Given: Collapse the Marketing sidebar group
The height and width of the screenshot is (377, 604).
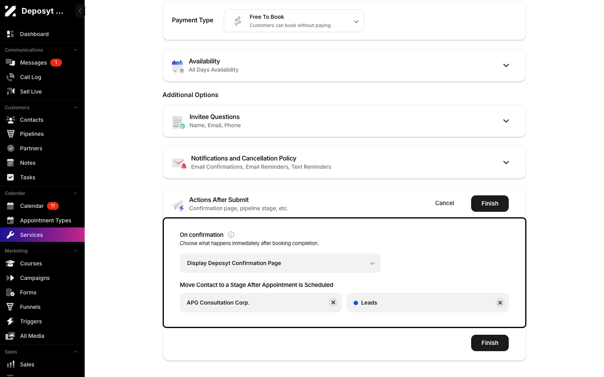Looking at the screenshot, I should tap(76, 251).
